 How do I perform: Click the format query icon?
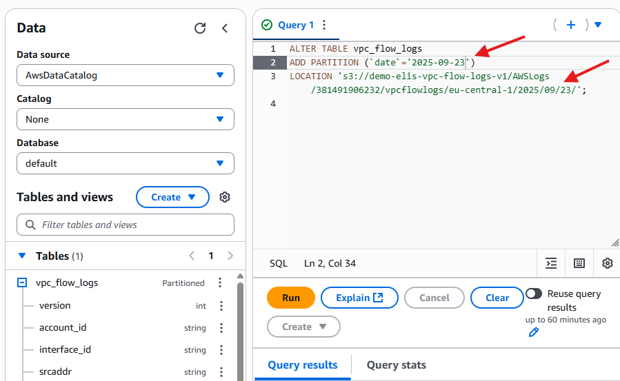(x=551, y=263)
